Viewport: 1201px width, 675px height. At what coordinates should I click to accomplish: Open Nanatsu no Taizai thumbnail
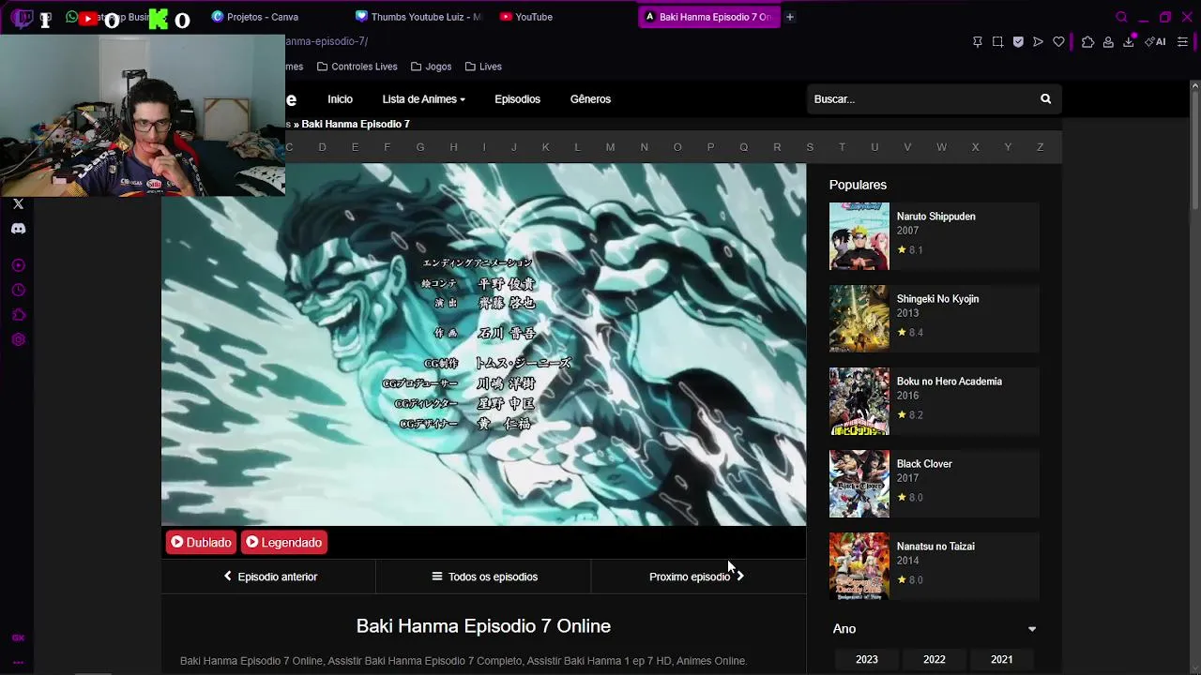(859, 566)
